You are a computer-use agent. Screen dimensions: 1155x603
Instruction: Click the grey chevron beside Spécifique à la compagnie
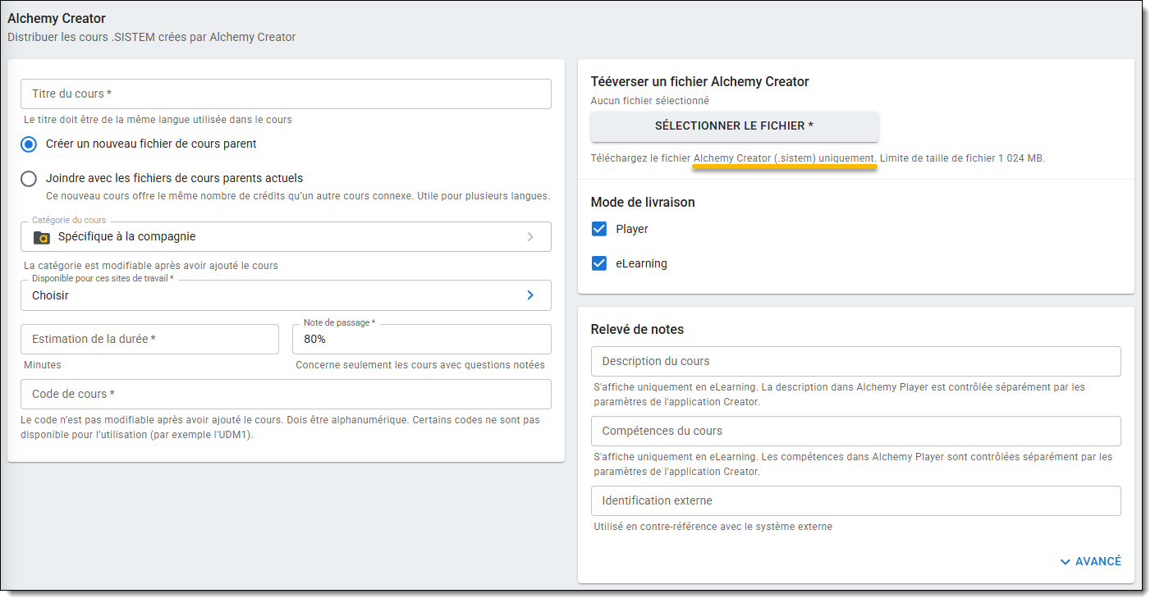coord(530,237)
